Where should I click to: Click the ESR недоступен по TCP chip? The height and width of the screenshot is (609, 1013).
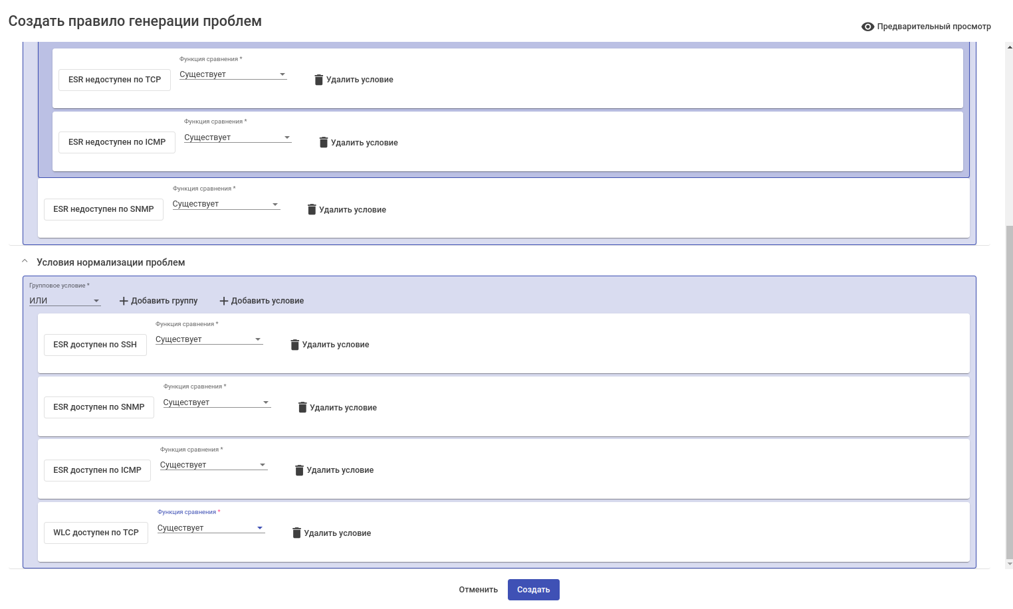(114, 80)
